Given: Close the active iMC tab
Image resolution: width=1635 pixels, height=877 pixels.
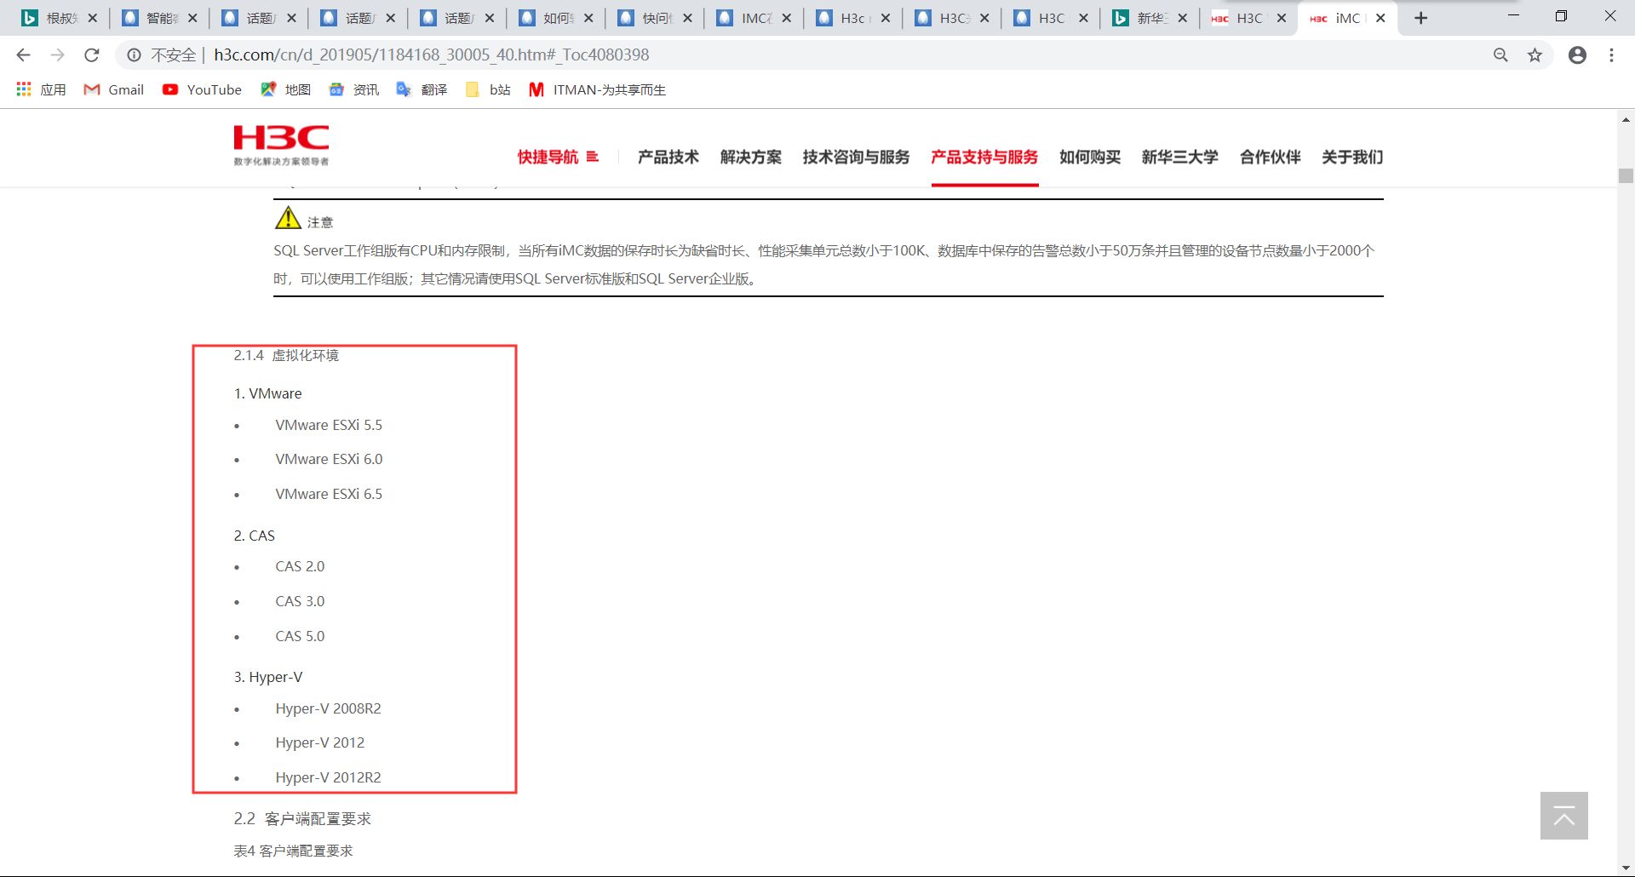Looking at the screenshot, I should 1380,18.
